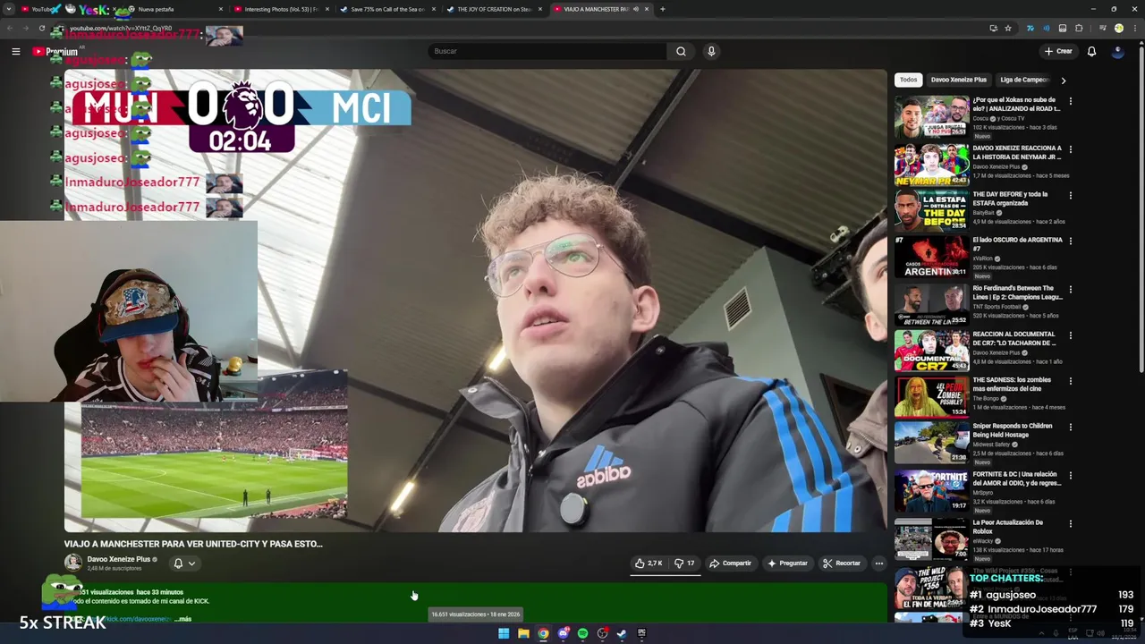Open YouTube notifications bell in header

[x=1091, y=51]
